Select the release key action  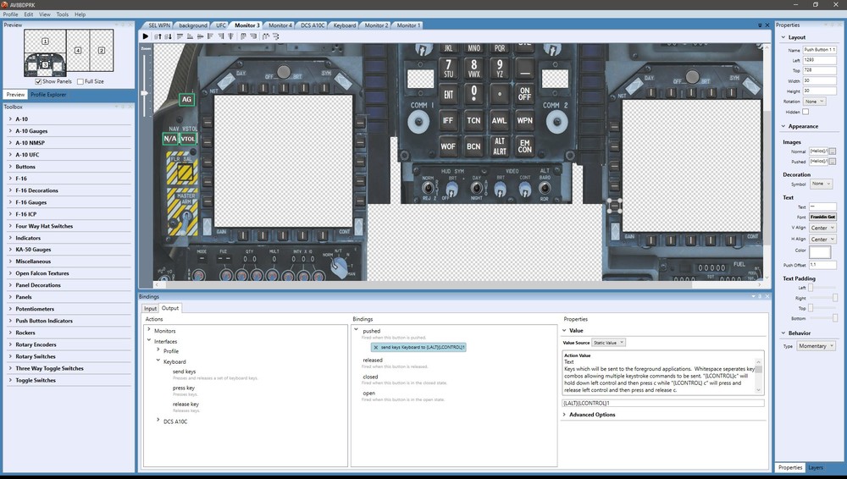185,404
